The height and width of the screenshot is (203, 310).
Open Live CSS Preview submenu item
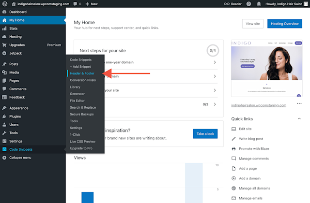pyautogui.click(x=82, y=142)
